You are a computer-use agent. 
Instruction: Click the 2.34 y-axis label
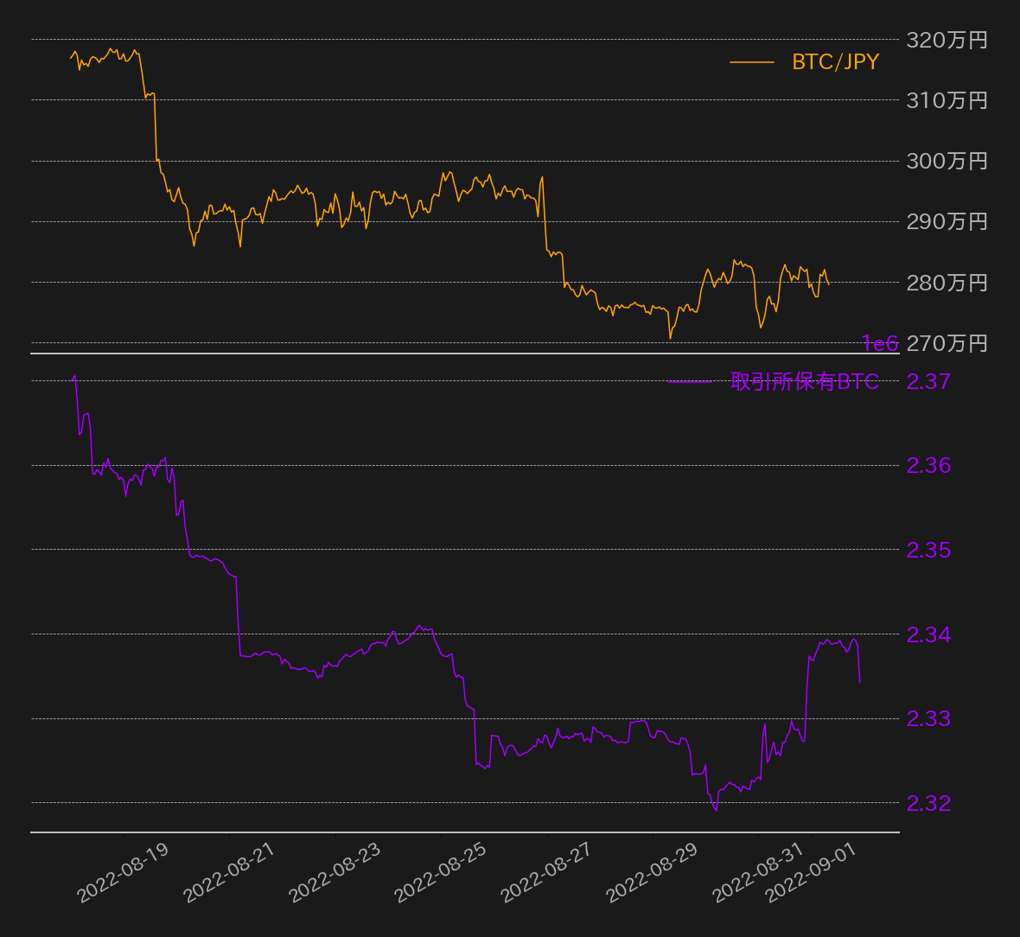[x=928, y=634]
